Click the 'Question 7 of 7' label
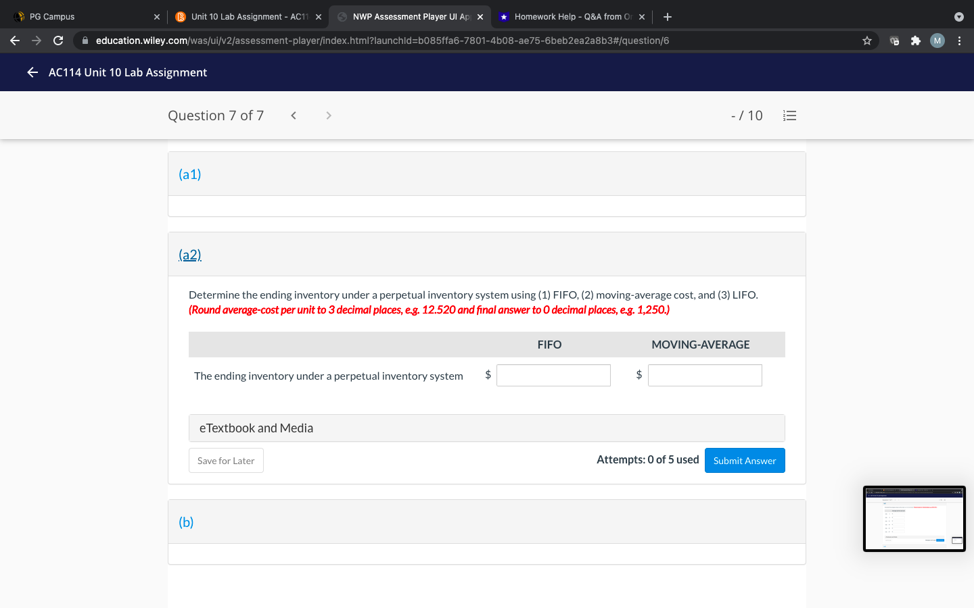Image resolution: width=974 pixels, height=608 pixels. (216, 116)
